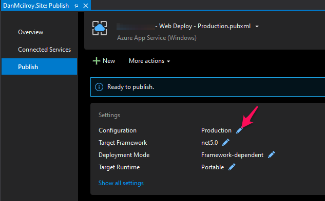325x201 pixels.
Task: Click the info icon in Ready to publish banner
Action: click(99, 87)
